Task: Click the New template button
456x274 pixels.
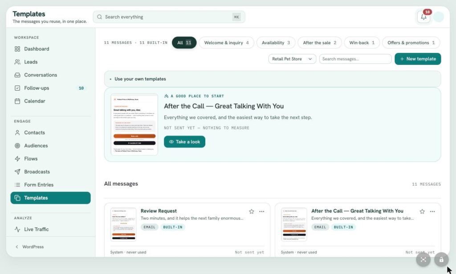Action: coord(418,59)
